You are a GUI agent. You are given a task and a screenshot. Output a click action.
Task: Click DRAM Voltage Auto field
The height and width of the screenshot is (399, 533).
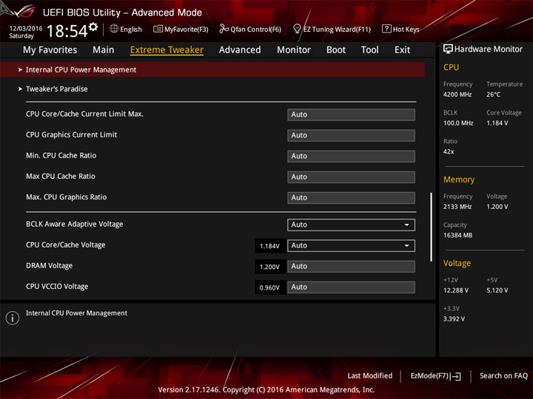[x=351, y=266]
